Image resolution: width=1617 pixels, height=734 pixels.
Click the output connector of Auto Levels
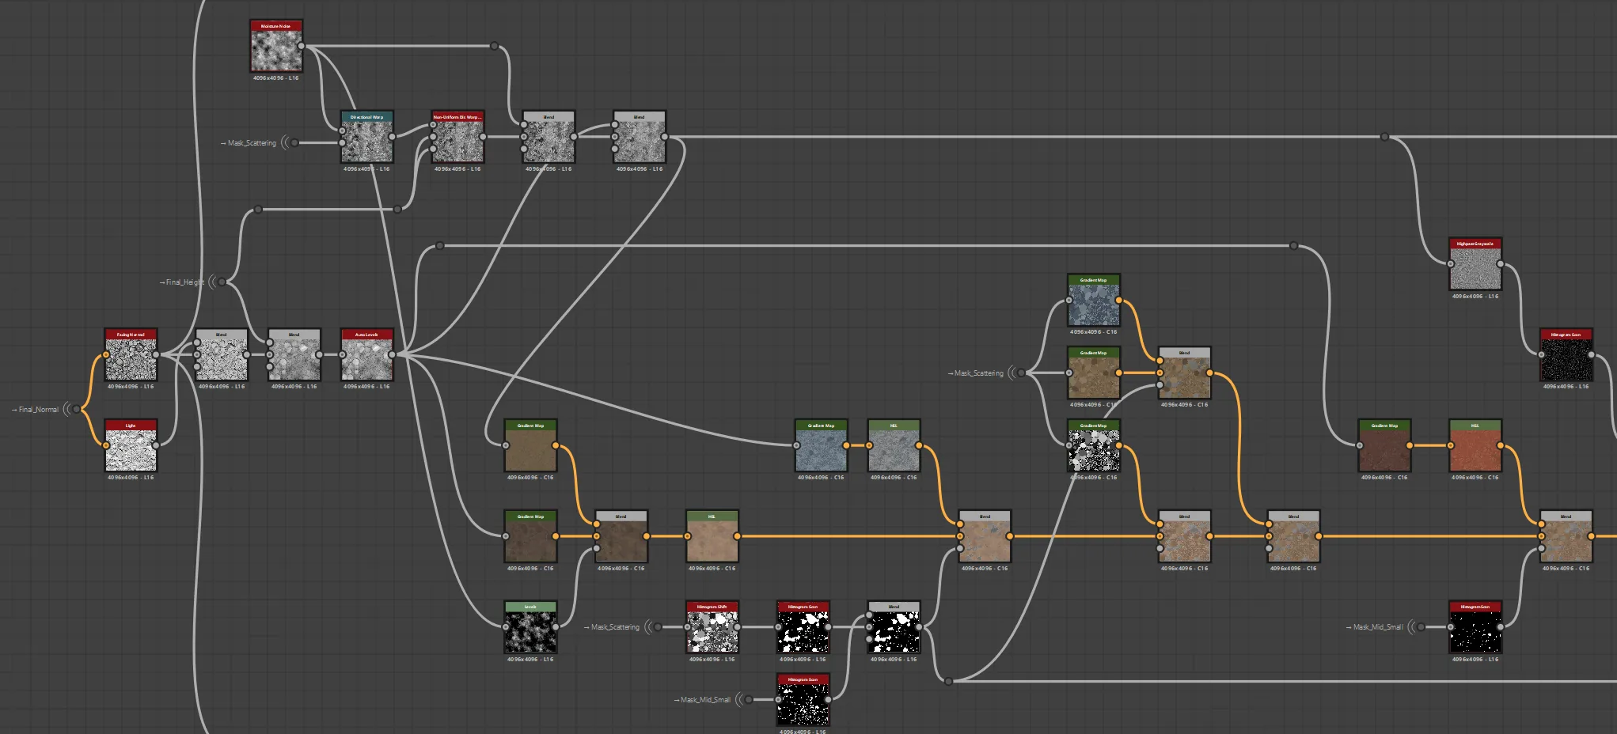click(392, 354)
